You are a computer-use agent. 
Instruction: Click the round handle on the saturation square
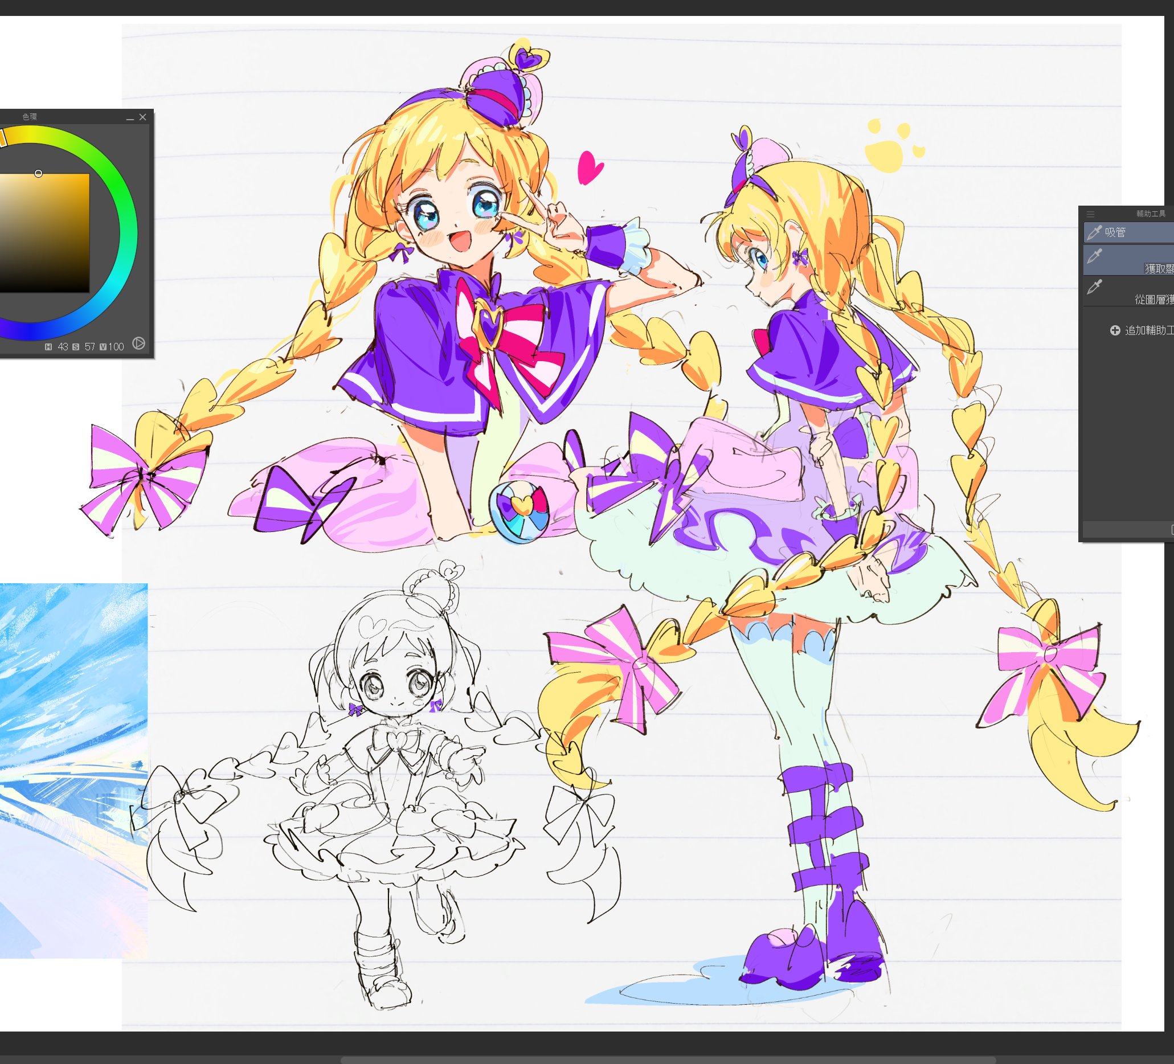(x=38, y=174)
